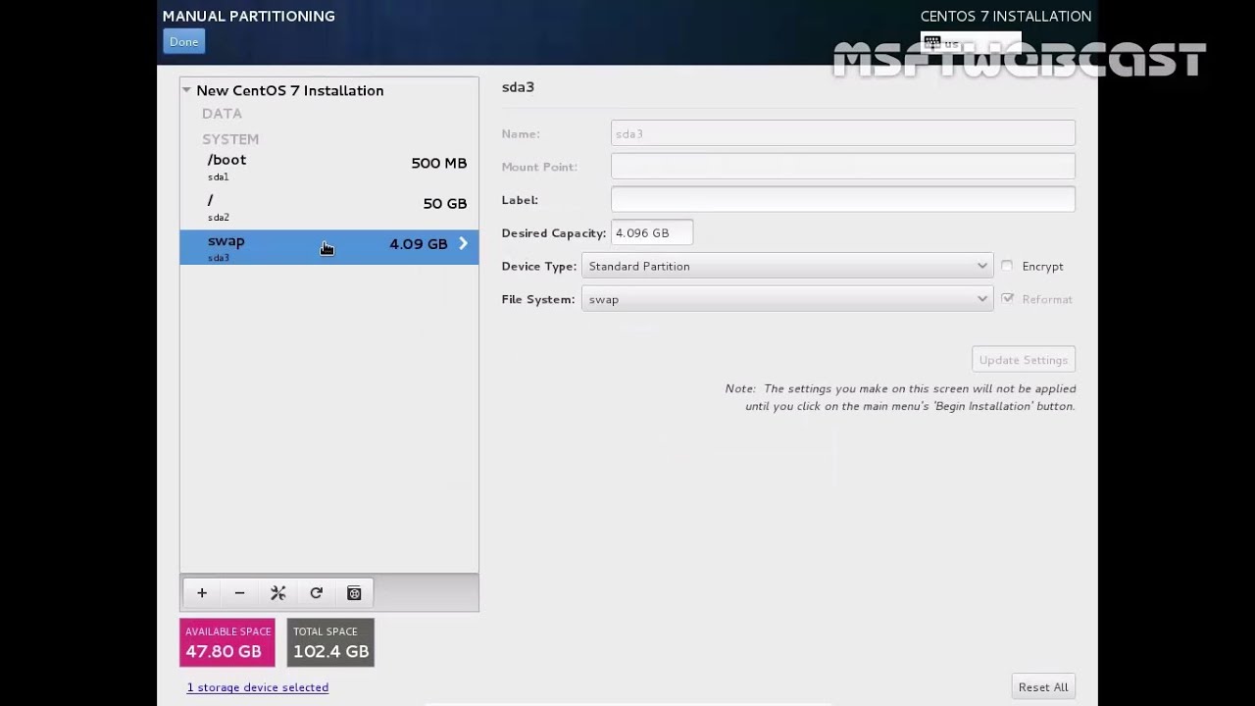Click the Update Settings button
This screenshot has width=1255, height=706.
(1024, 360)
